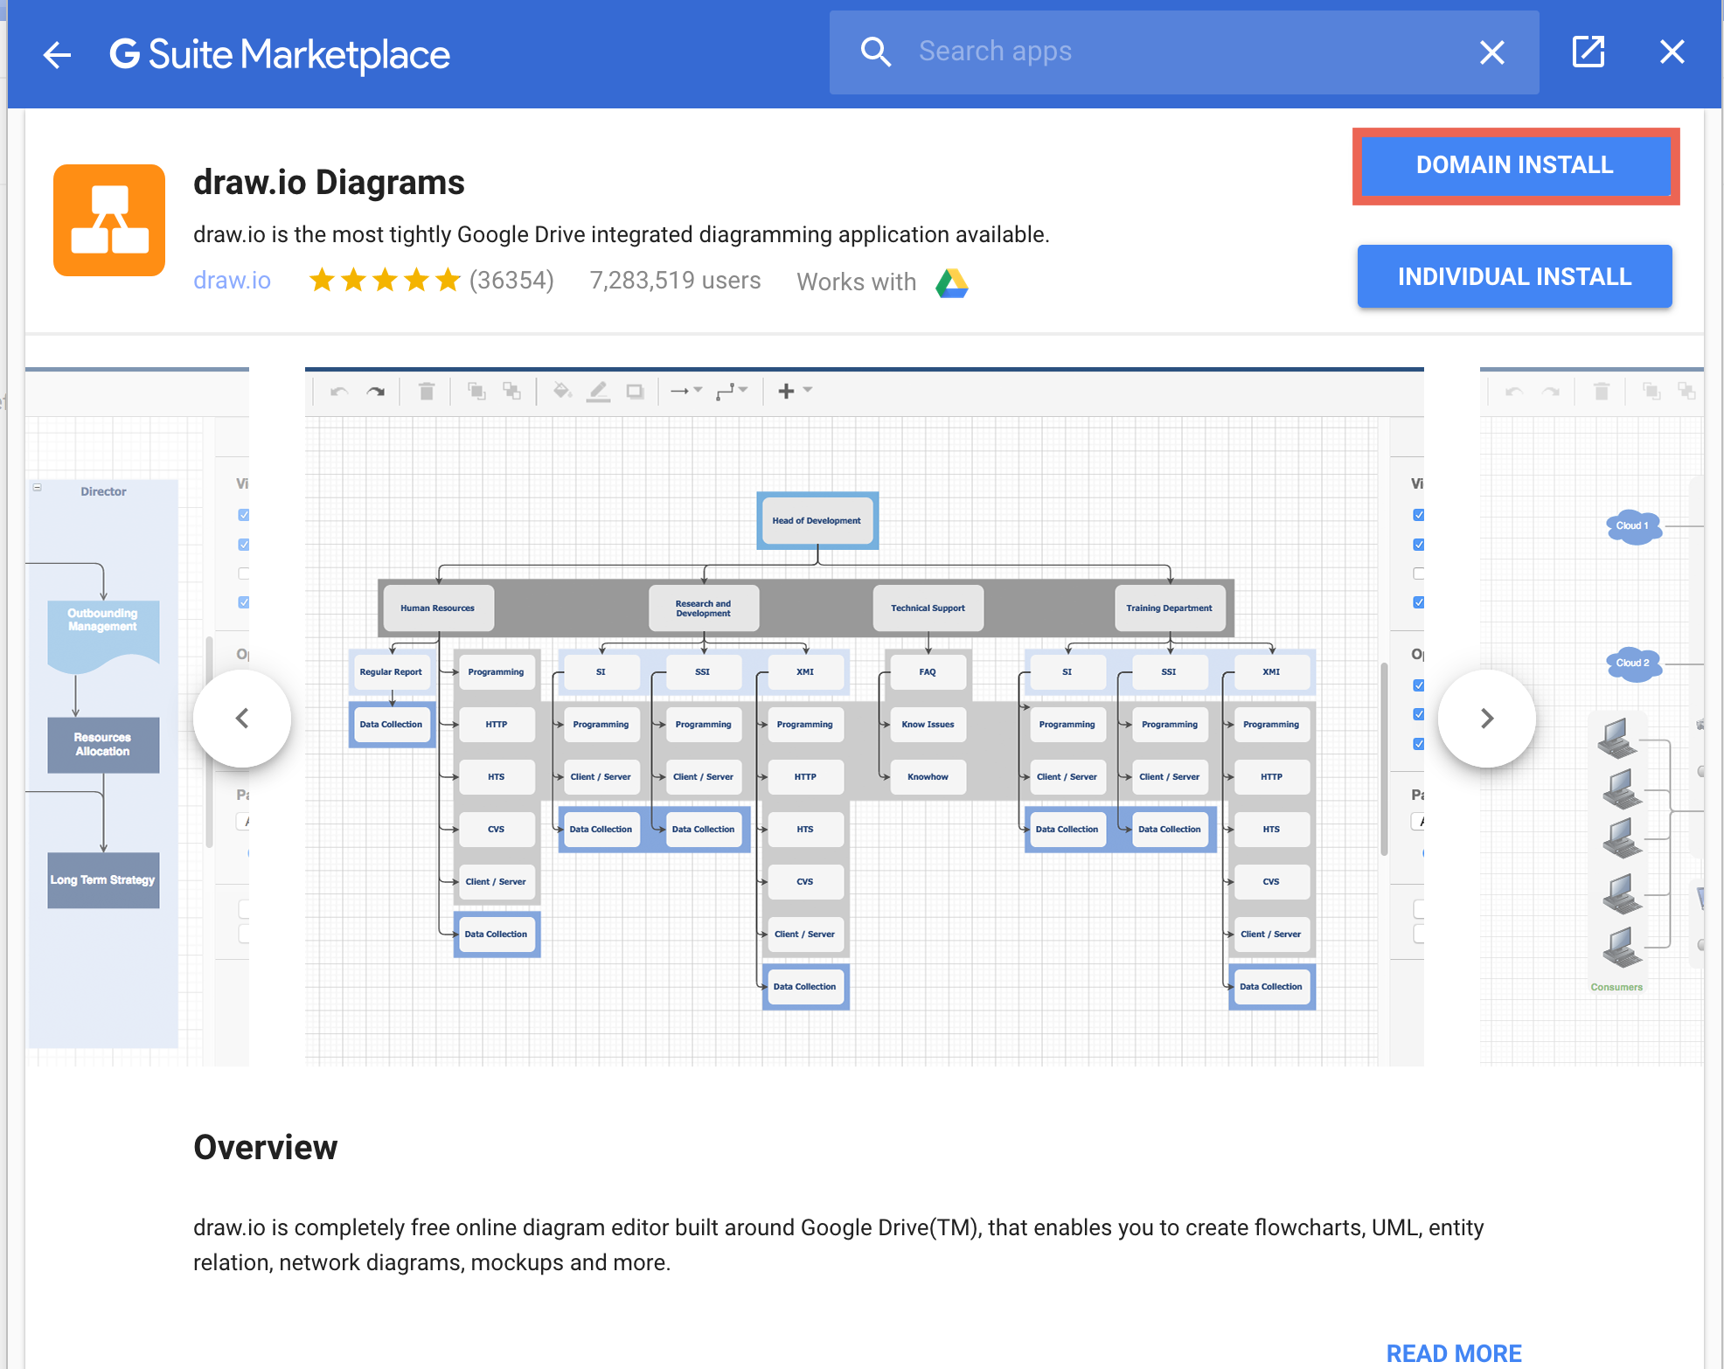Click the undo icon in center screenshot
The image size is (1724, 1369).
coord(339,392)
